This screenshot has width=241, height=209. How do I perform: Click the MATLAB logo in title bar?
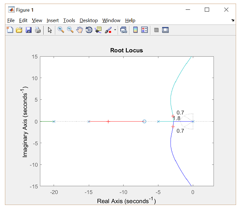[11, 10]
